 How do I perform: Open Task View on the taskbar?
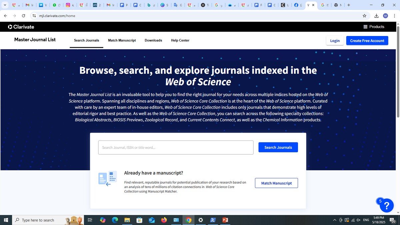(90, 220)
